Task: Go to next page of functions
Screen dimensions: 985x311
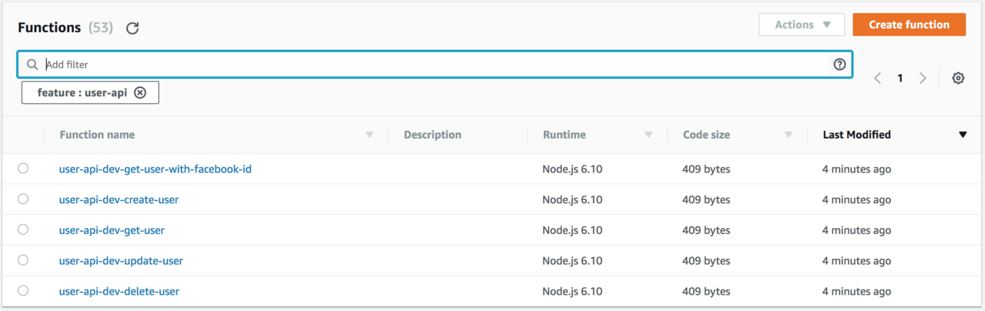Action: (922, 78)
